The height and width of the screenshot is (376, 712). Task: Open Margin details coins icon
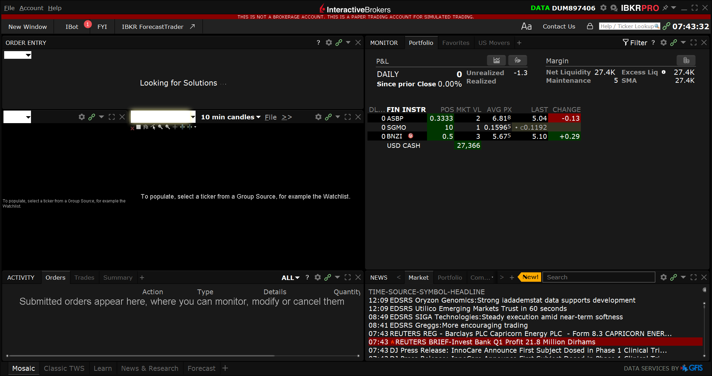(x=686, y=60)
